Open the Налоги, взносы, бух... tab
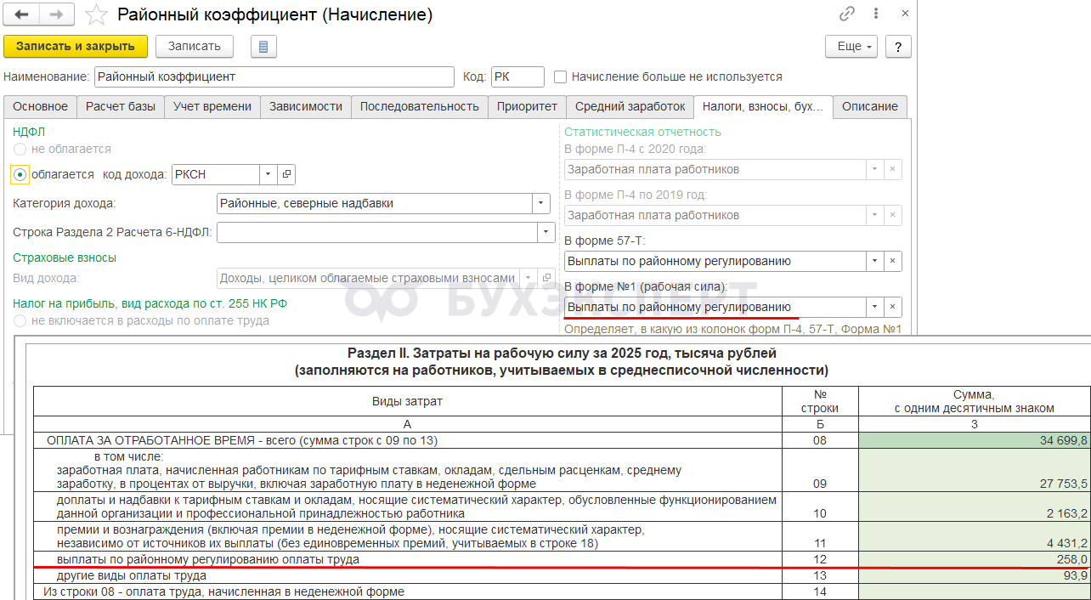Viewport: 1091px width, 600px height. pos(763,106)
